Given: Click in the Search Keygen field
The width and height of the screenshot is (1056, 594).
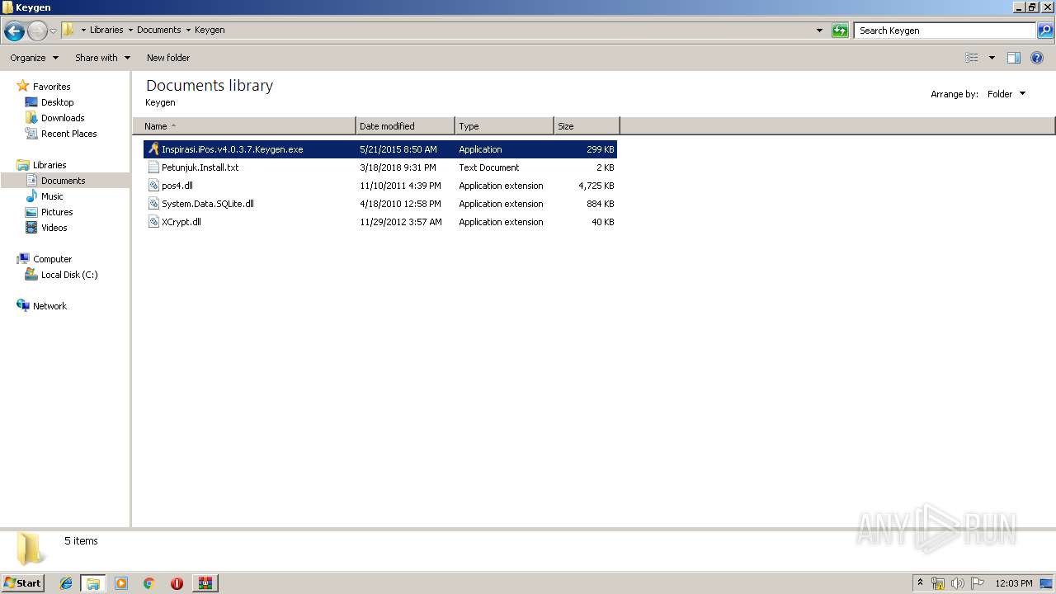Looking at the screenshot, I should (945, 31).
